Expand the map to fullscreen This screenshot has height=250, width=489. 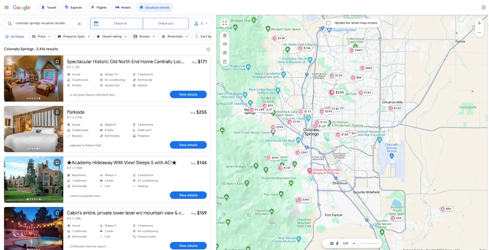coord(225,23)
